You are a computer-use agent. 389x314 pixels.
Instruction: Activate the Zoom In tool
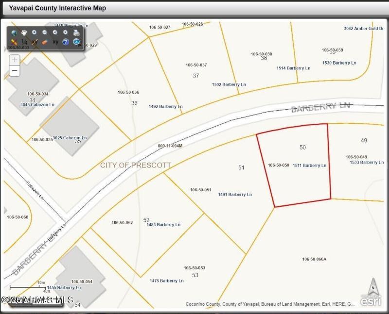click(x=34, y=33)
